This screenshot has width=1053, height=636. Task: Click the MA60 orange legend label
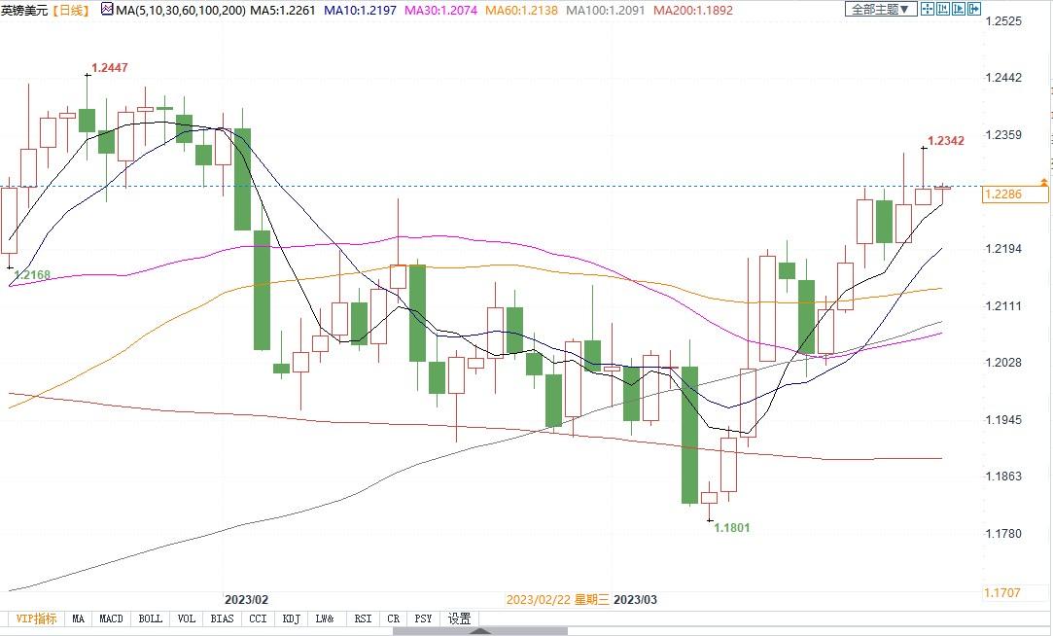[521, 10]
